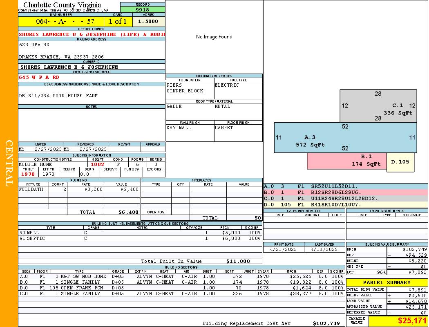Viewport: 429px width, 327px height.
Task: Click RCLND value $8,220
Action: pyautogui.click(x=418, y=261)
